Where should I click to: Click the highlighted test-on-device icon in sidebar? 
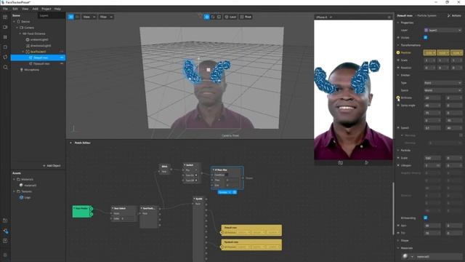(5, 231)
